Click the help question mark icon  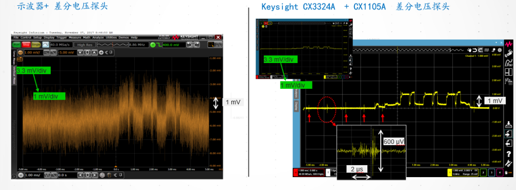tap(509, 154)
